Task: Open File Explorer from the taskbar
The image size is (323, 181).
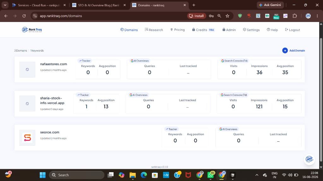Action: [x=132, y=175]
